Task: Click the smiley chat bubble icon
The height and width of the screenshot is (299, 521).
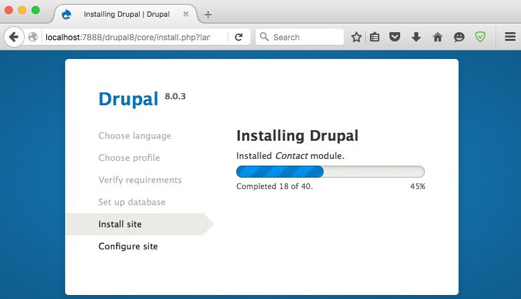Action: coord(459,37)
